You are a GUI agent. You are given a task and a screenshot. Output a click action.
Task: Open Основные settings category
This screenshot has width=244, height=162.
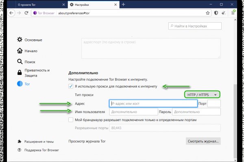pos(33,40)
